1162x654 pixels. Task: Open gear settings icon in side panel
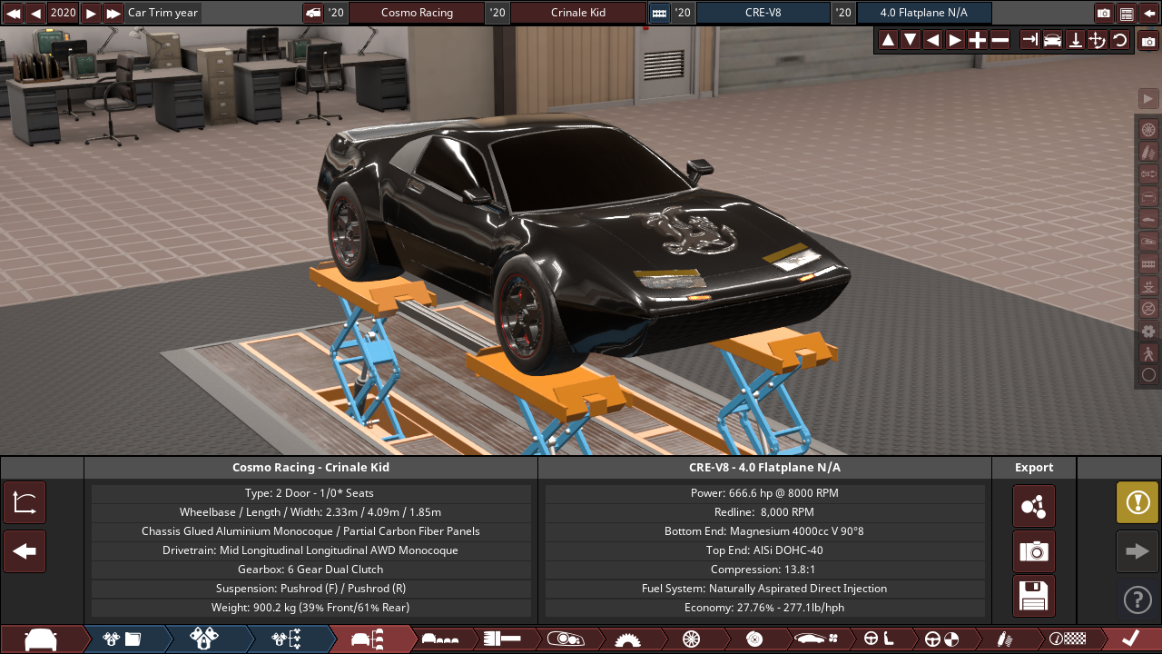(1148, 331)
